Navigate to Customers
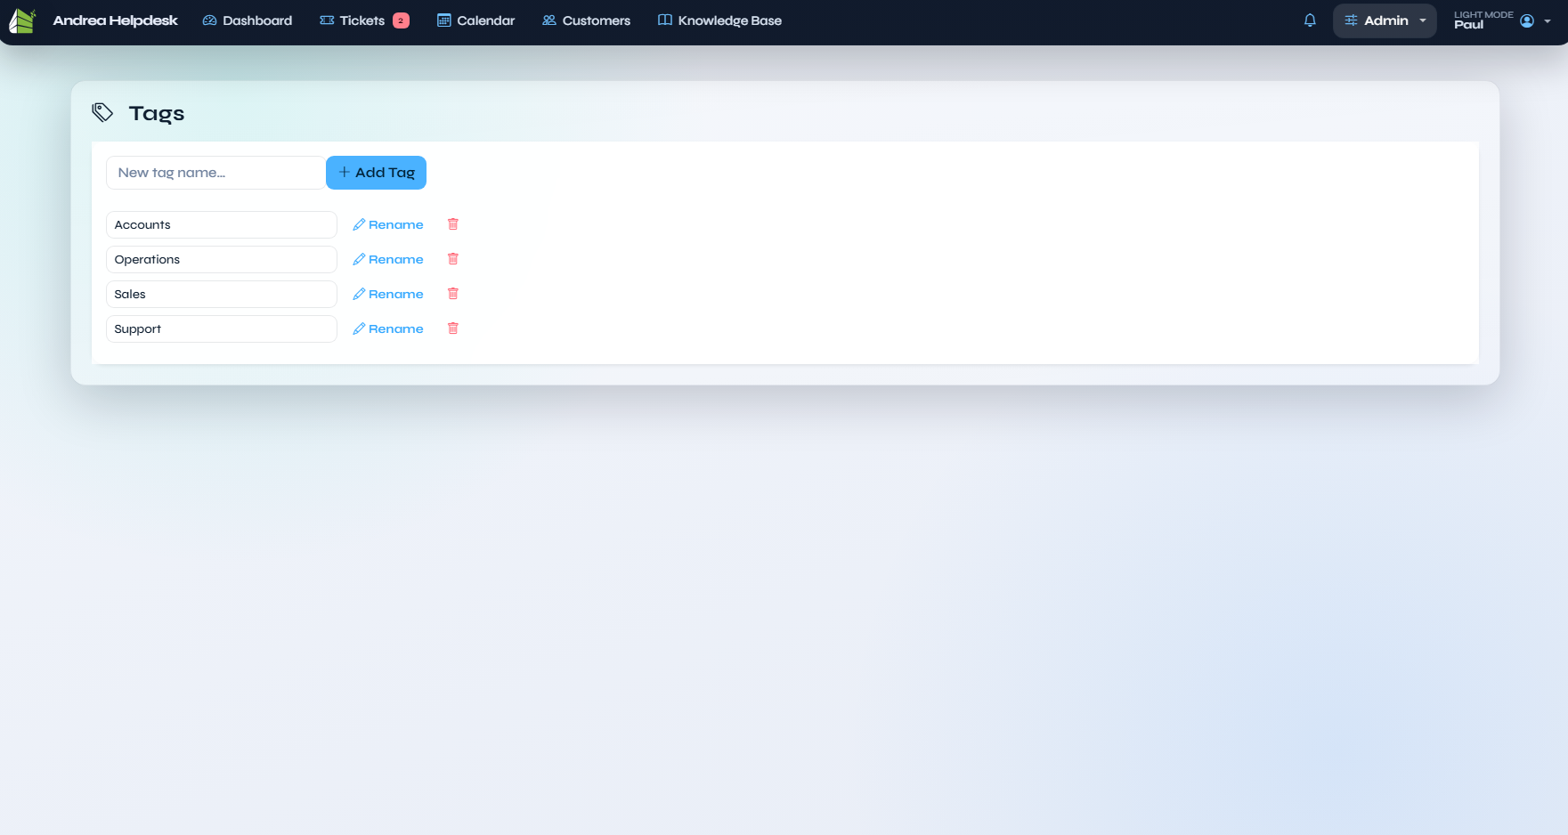 click(x=586, y=20)
